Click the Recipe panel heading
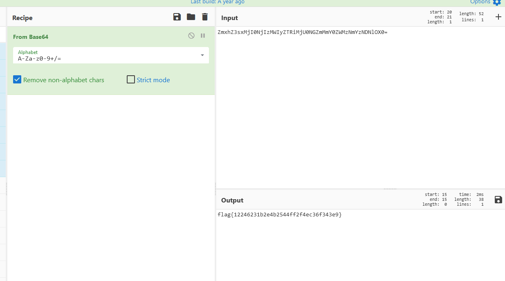This screenshot has width=505, height=281. pyautogui.click(x=22, y=18)
